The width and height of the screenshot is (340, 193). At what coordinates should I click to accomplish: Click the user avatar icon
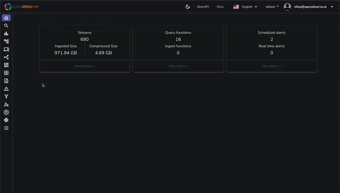click(287, 7)
